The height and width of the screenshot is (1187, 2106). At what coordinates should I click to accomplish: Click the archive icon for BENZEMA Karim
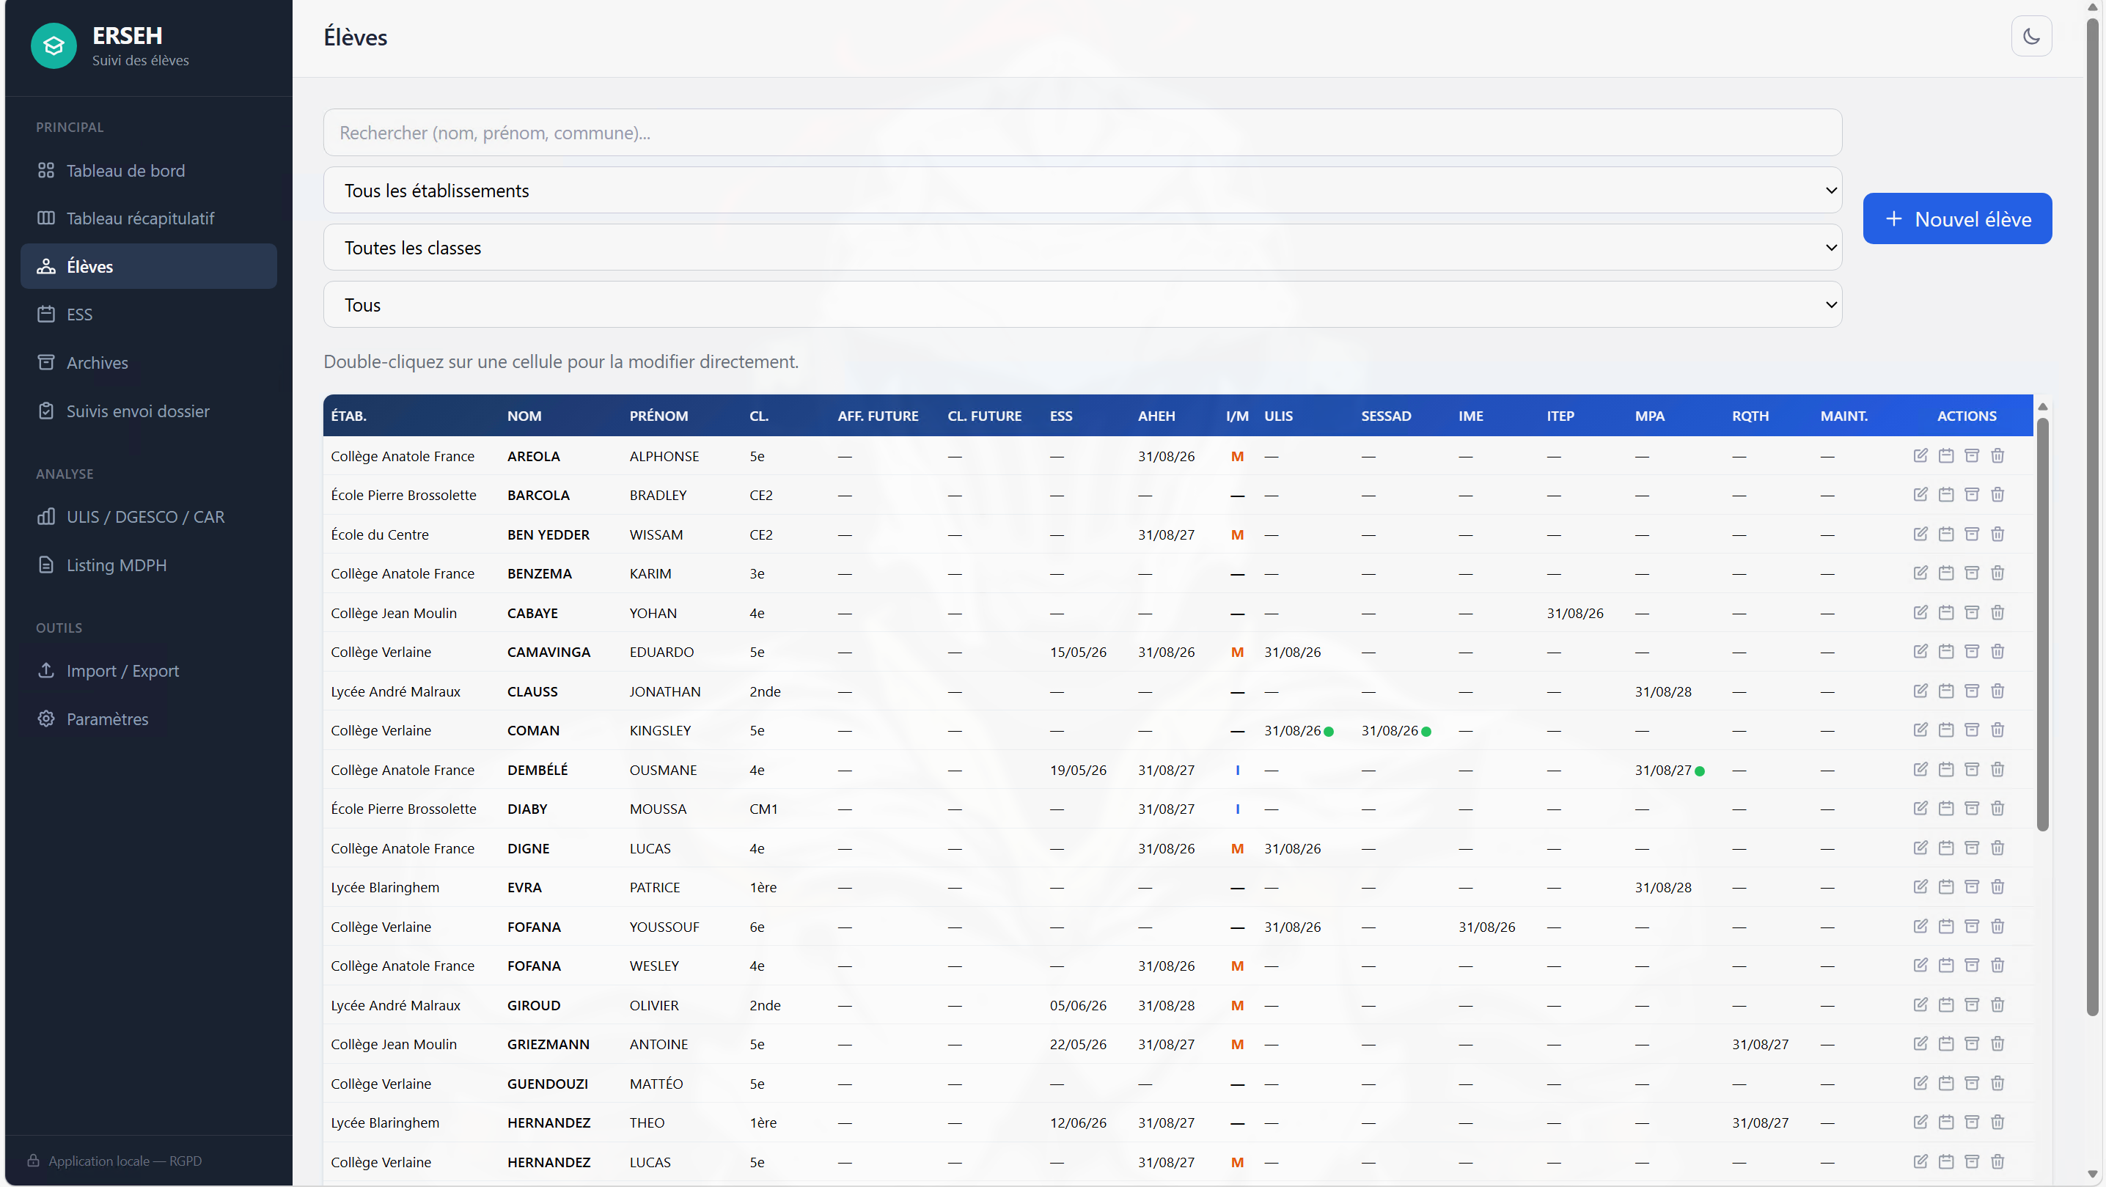click(1972, 573)
